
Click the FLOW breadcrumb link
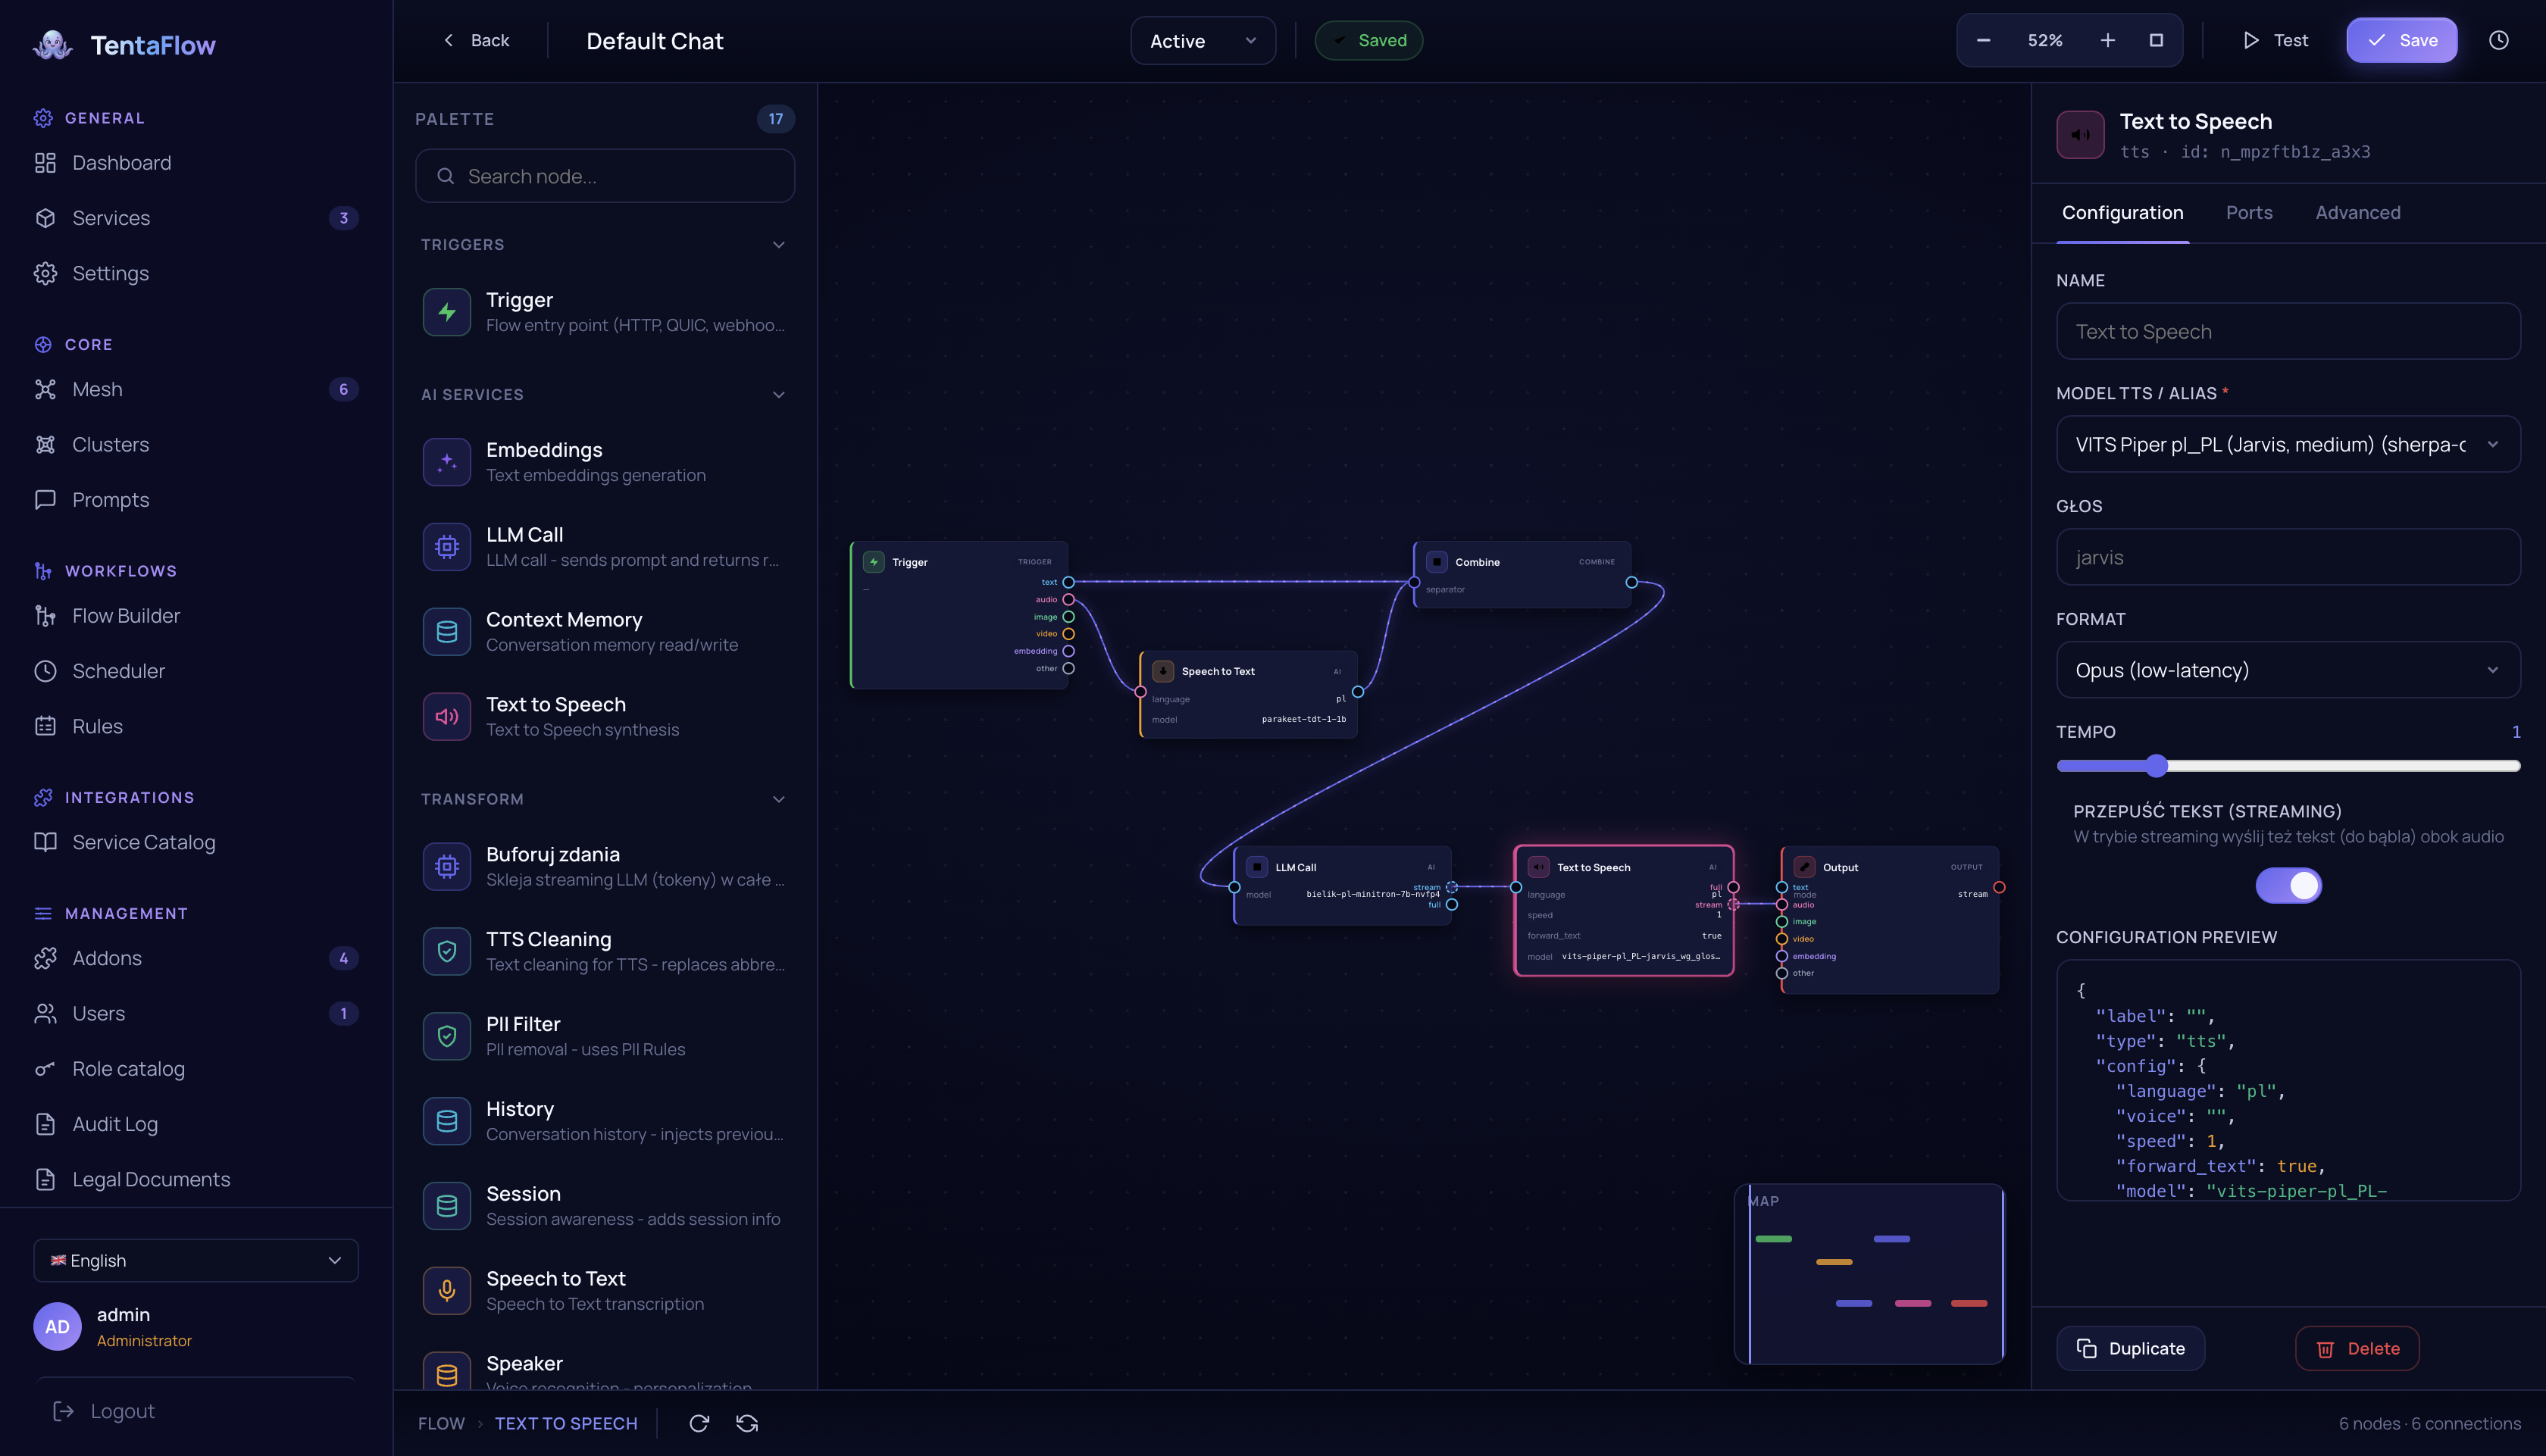click(x=441, y=1423)
